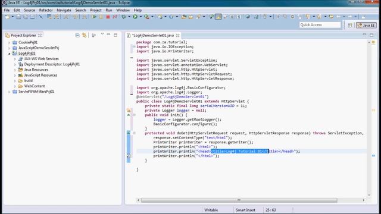Open the File menu
This screenshot has width=381, height=214.
click(x=7, y=10)
